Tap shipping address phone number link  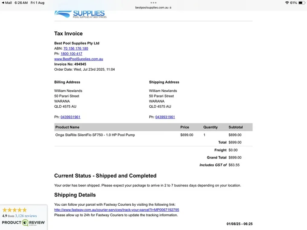165,117
